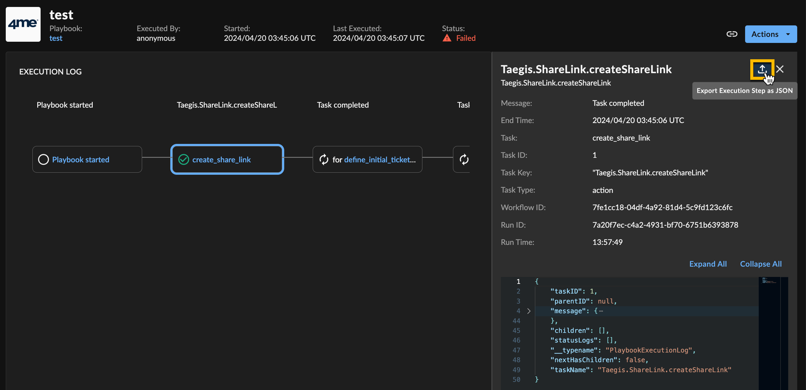806x390 pixels.
Task: Click Started timestamp 2024/04/20 03:45:06 UTC
Action: point(269,38)
